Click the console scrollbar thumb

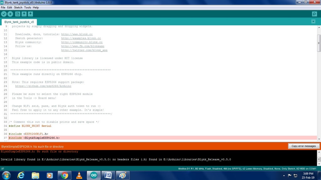tap(319, 159)
